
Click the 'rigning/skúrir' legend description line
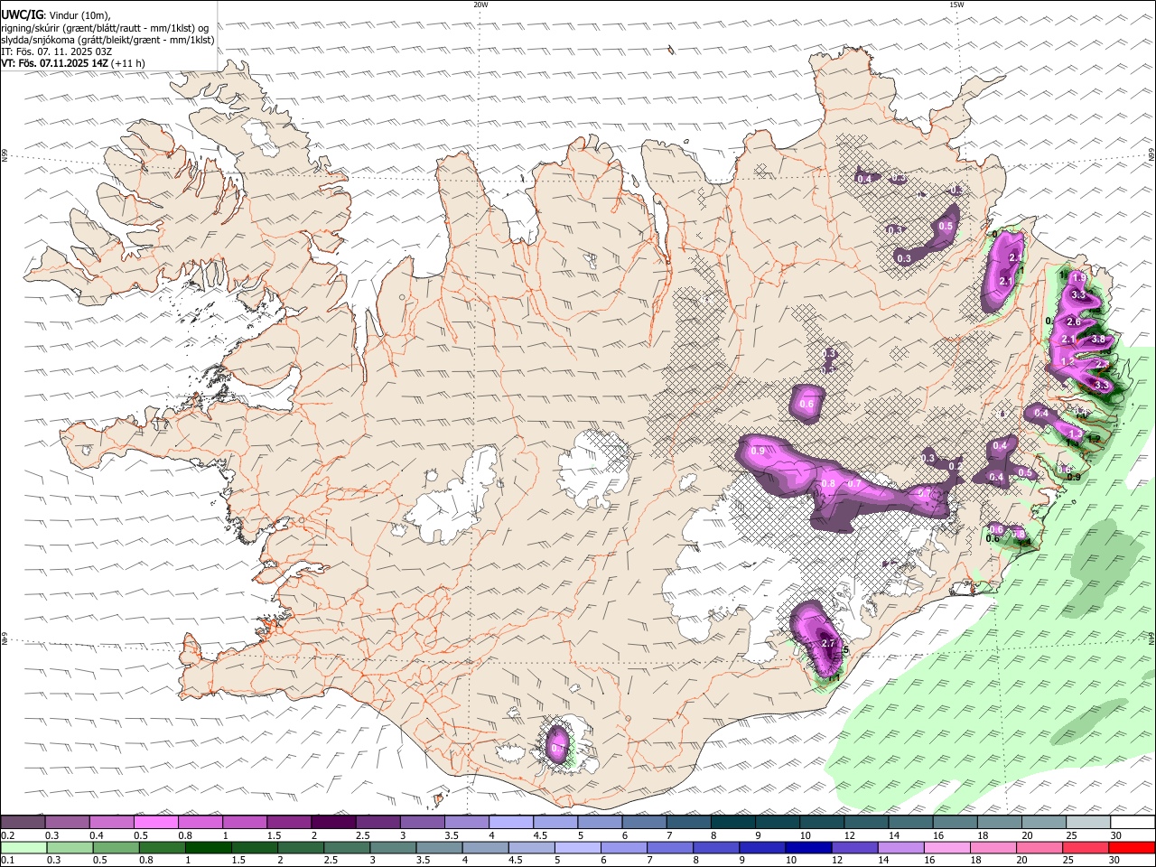pos(105,27)
